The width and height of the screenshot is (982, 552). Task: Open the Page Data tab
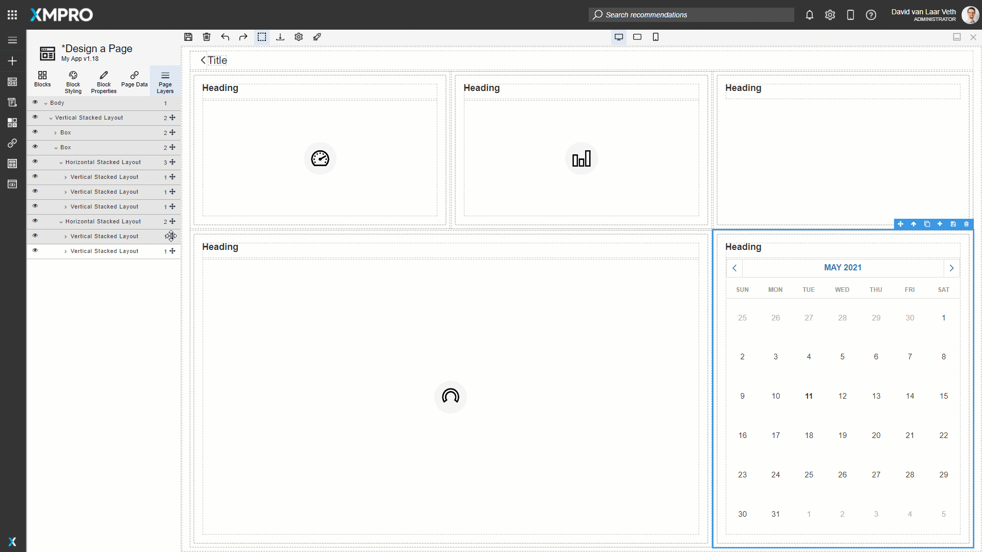[x=135, y=80]
